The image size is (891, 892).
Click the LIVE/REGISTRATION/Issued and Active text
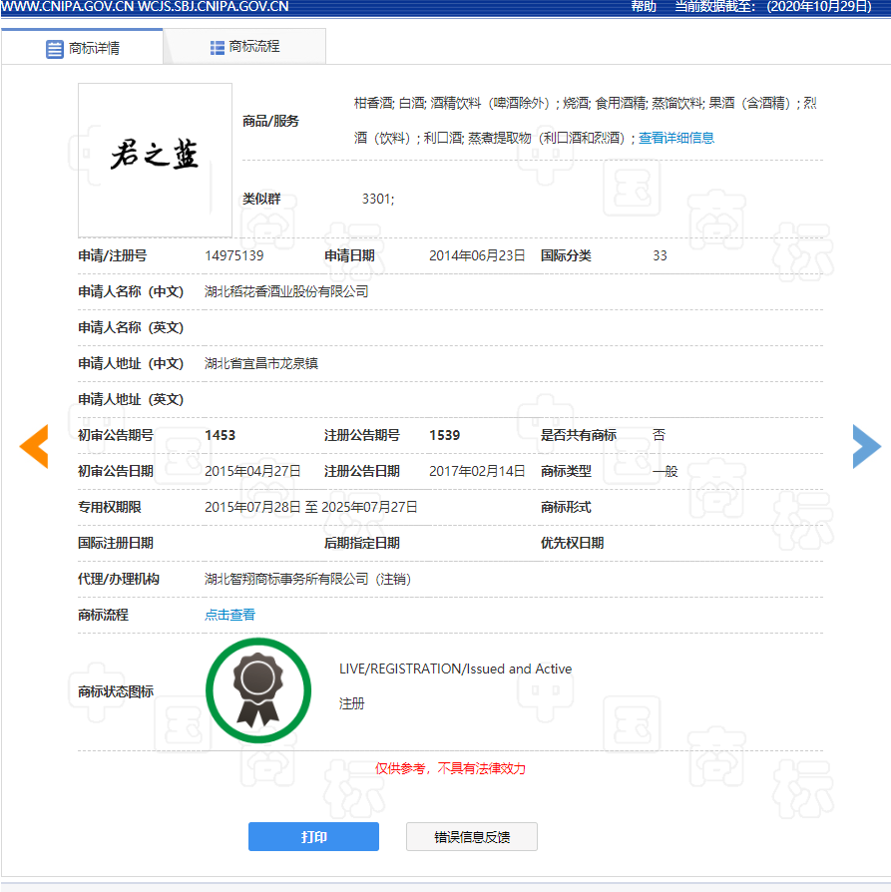click(455, 669)
